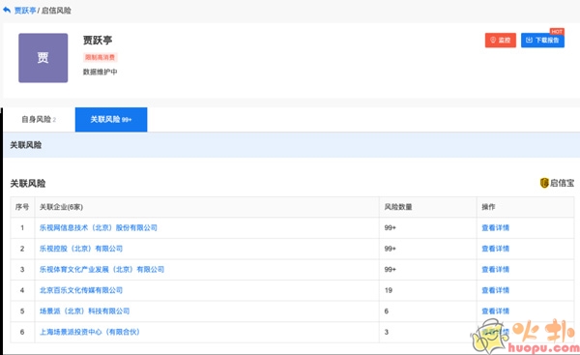Open 场景派（北京）科技有限公司 link
Screen dimensions: 580x355
pos(84,311)
